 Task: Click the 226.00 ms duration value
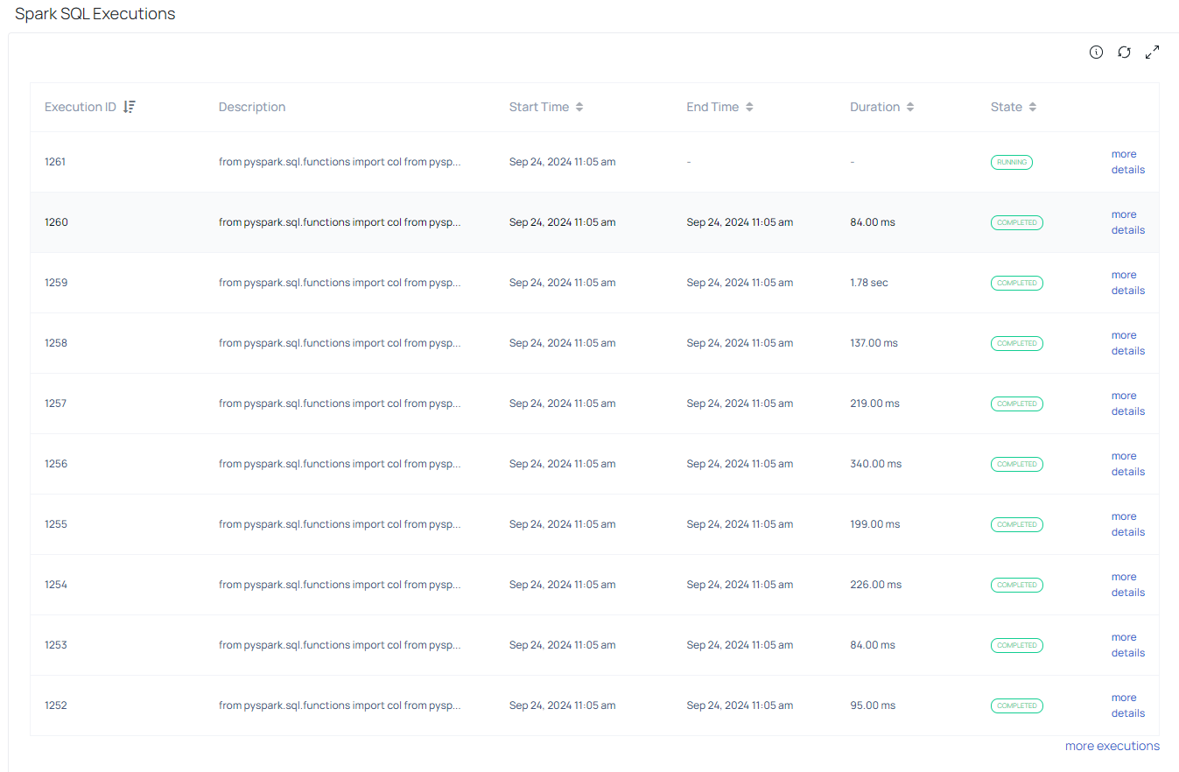[876, 585]
